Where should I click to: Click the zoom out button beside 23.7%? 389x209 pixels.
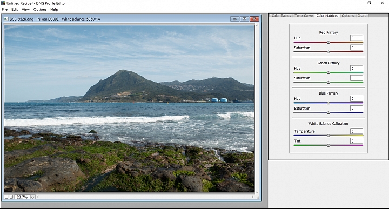[x=6, y=197]
